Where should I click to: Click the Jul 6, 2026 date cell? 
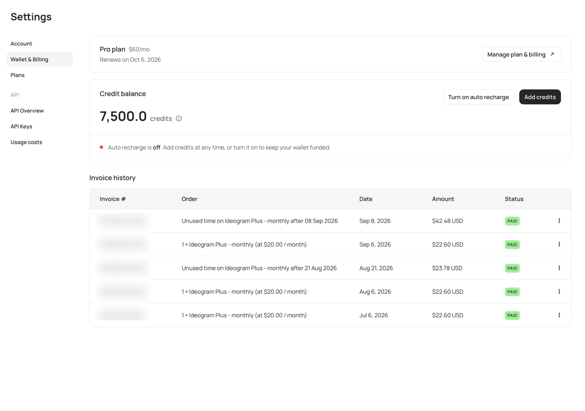click(x=373, y=315)
